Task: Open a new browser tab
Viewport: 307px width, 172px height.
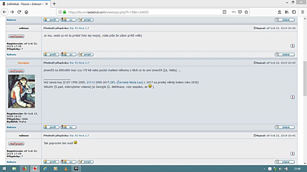Action: tap(54, 3)
